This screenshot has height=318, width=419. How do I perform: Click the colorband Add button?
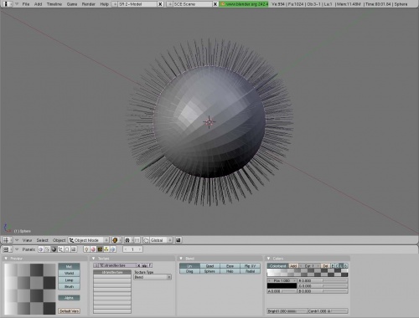point(293,266)
